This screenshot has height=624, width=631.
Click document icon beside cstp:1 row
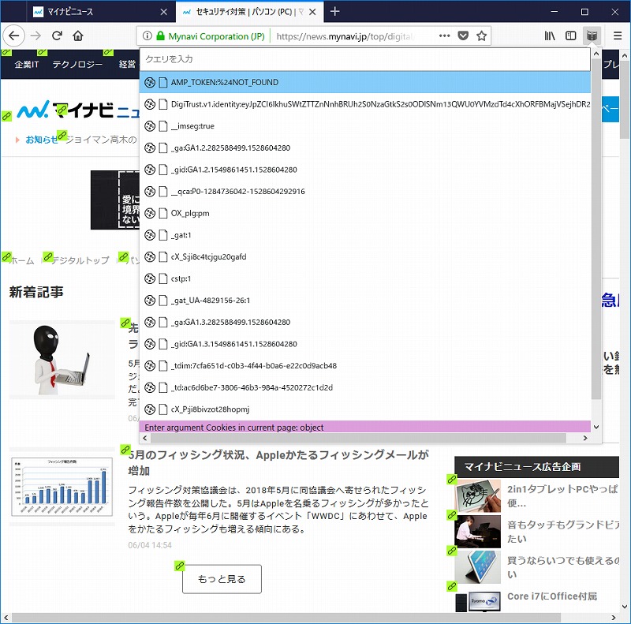click(163, 278)
